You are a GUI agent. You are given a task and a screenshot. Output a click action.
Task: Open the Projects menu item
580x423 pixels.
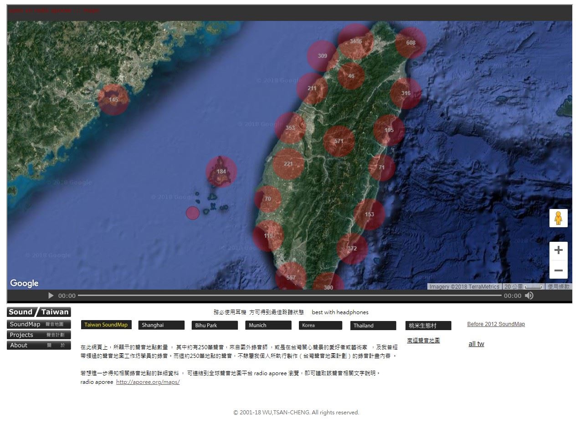click(x=39, y=335)
